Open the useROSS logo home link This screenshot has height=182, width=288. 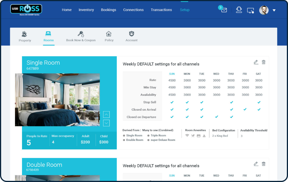[x=26, y=10]
